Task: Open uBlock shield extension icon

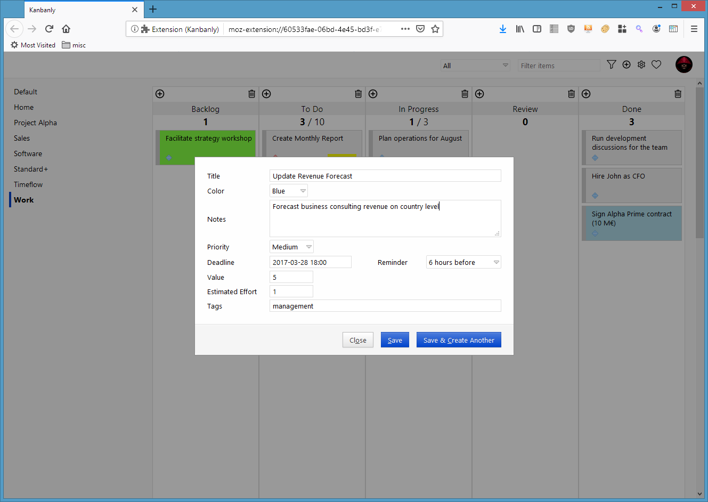Action: (571, 29)
